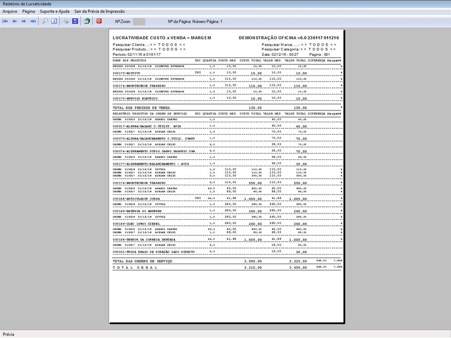Jump to last page arrow

click(x=33, y=21)
